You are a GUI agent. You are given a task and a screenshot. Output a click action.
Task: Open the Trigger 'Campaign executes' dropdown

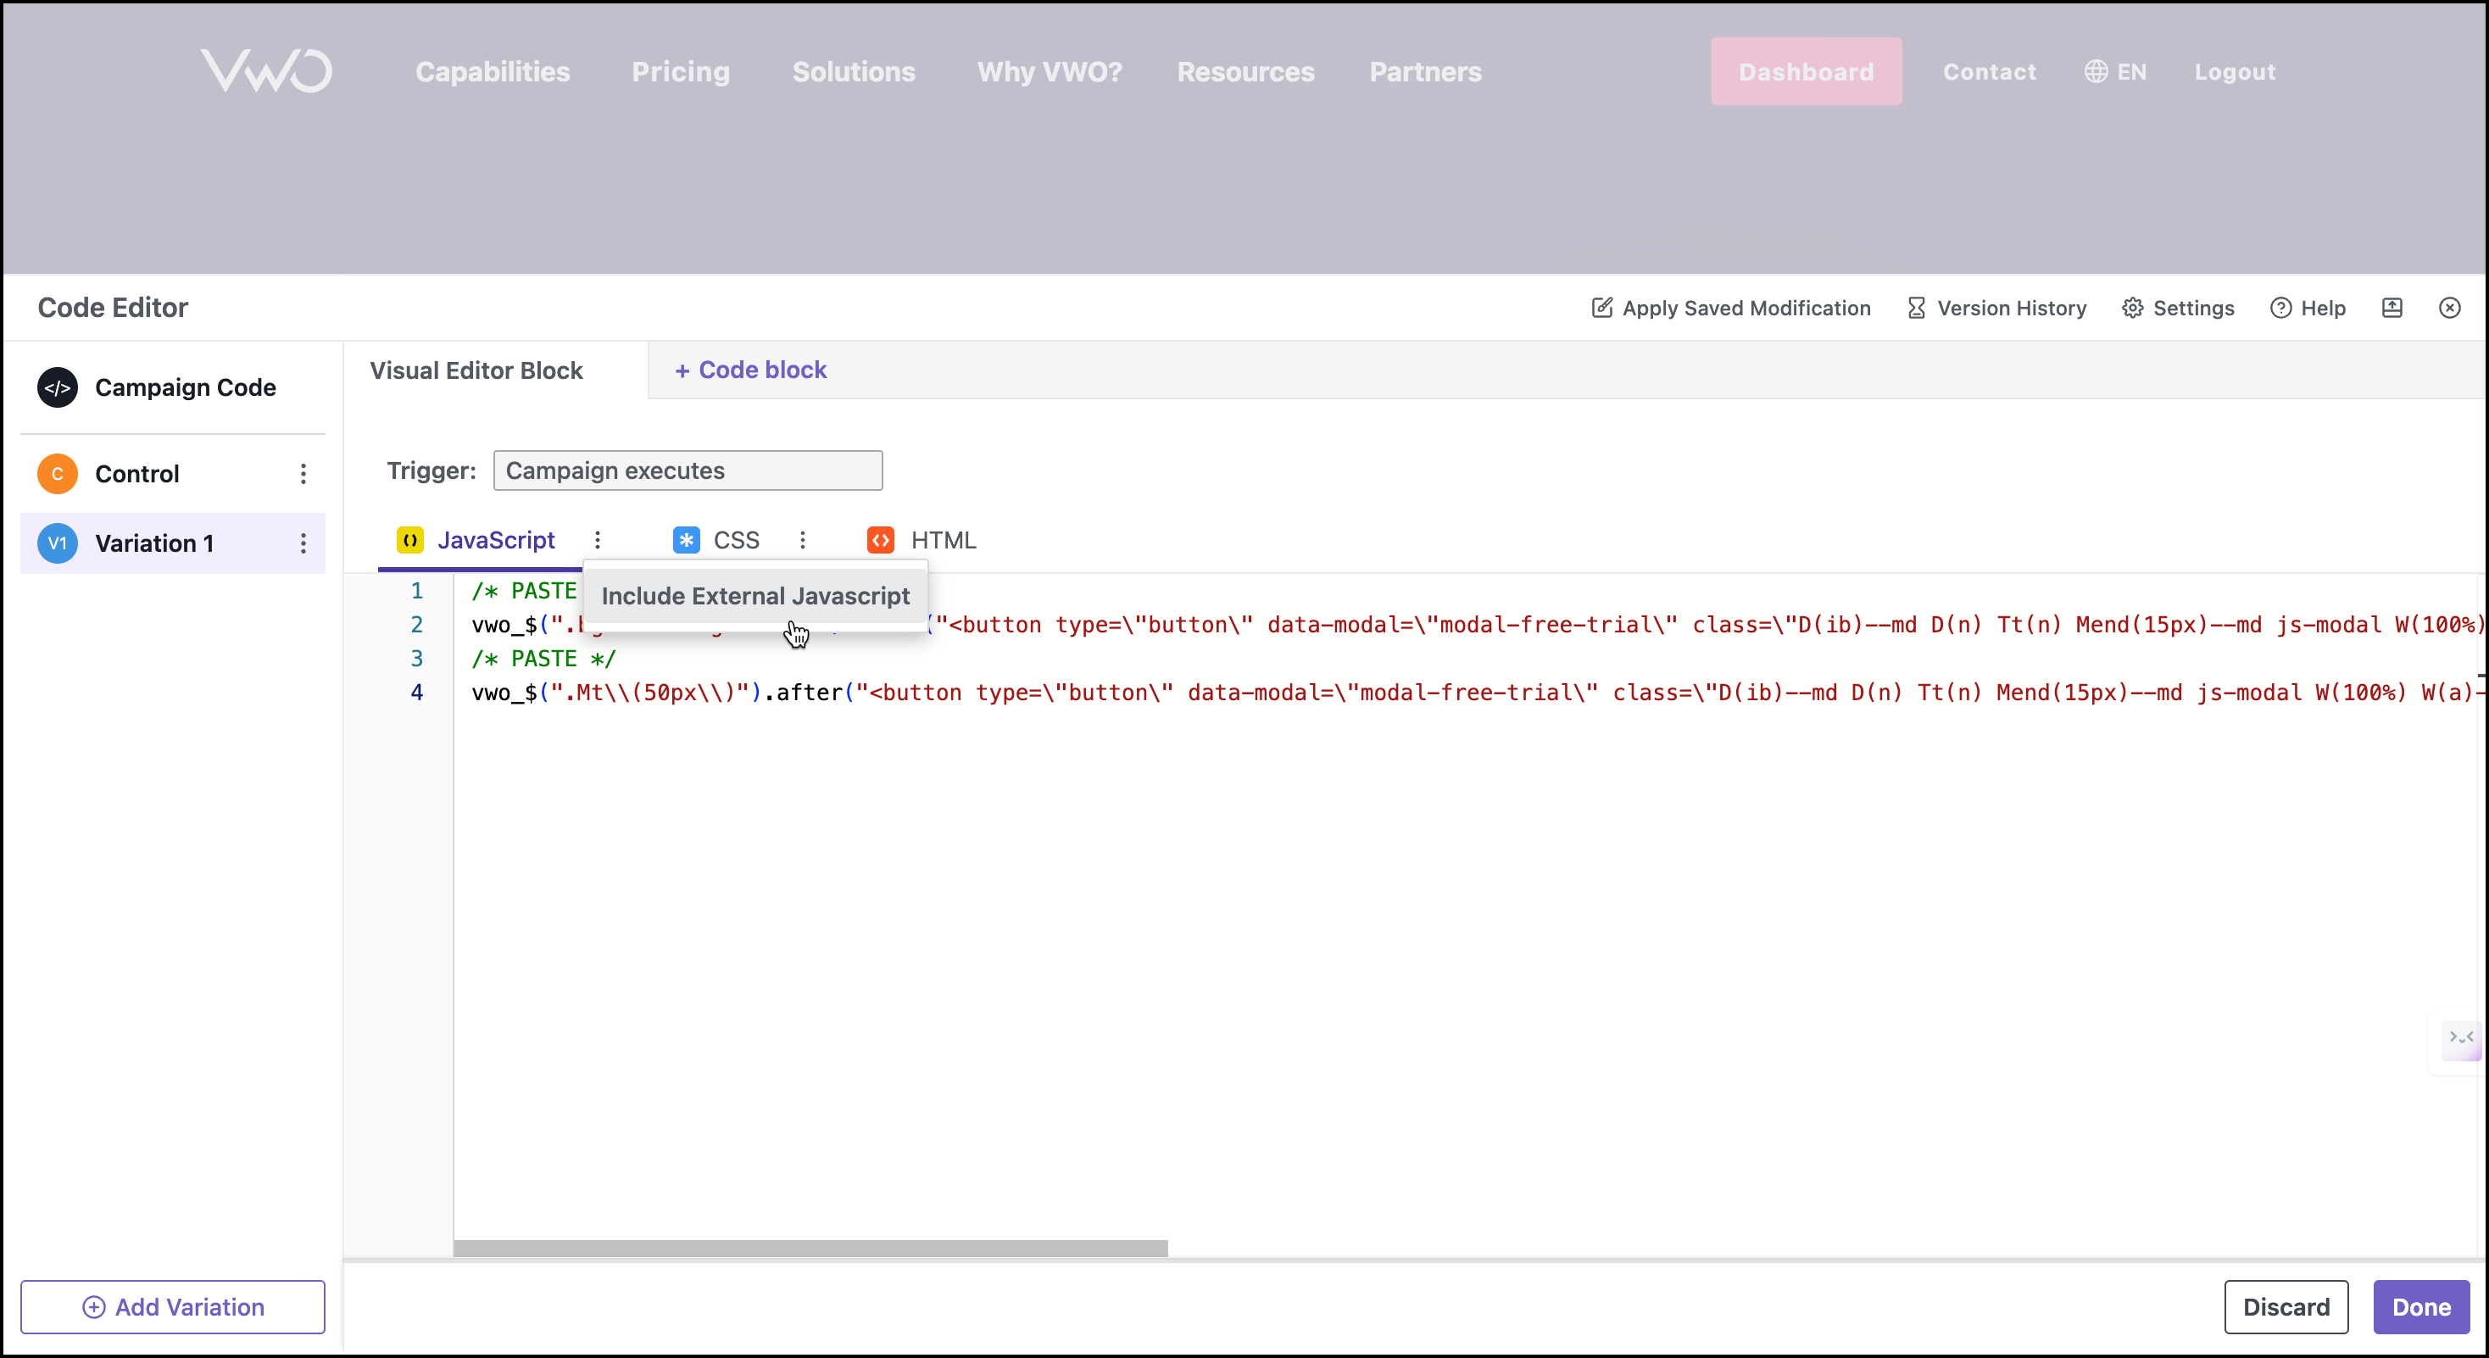687,470
